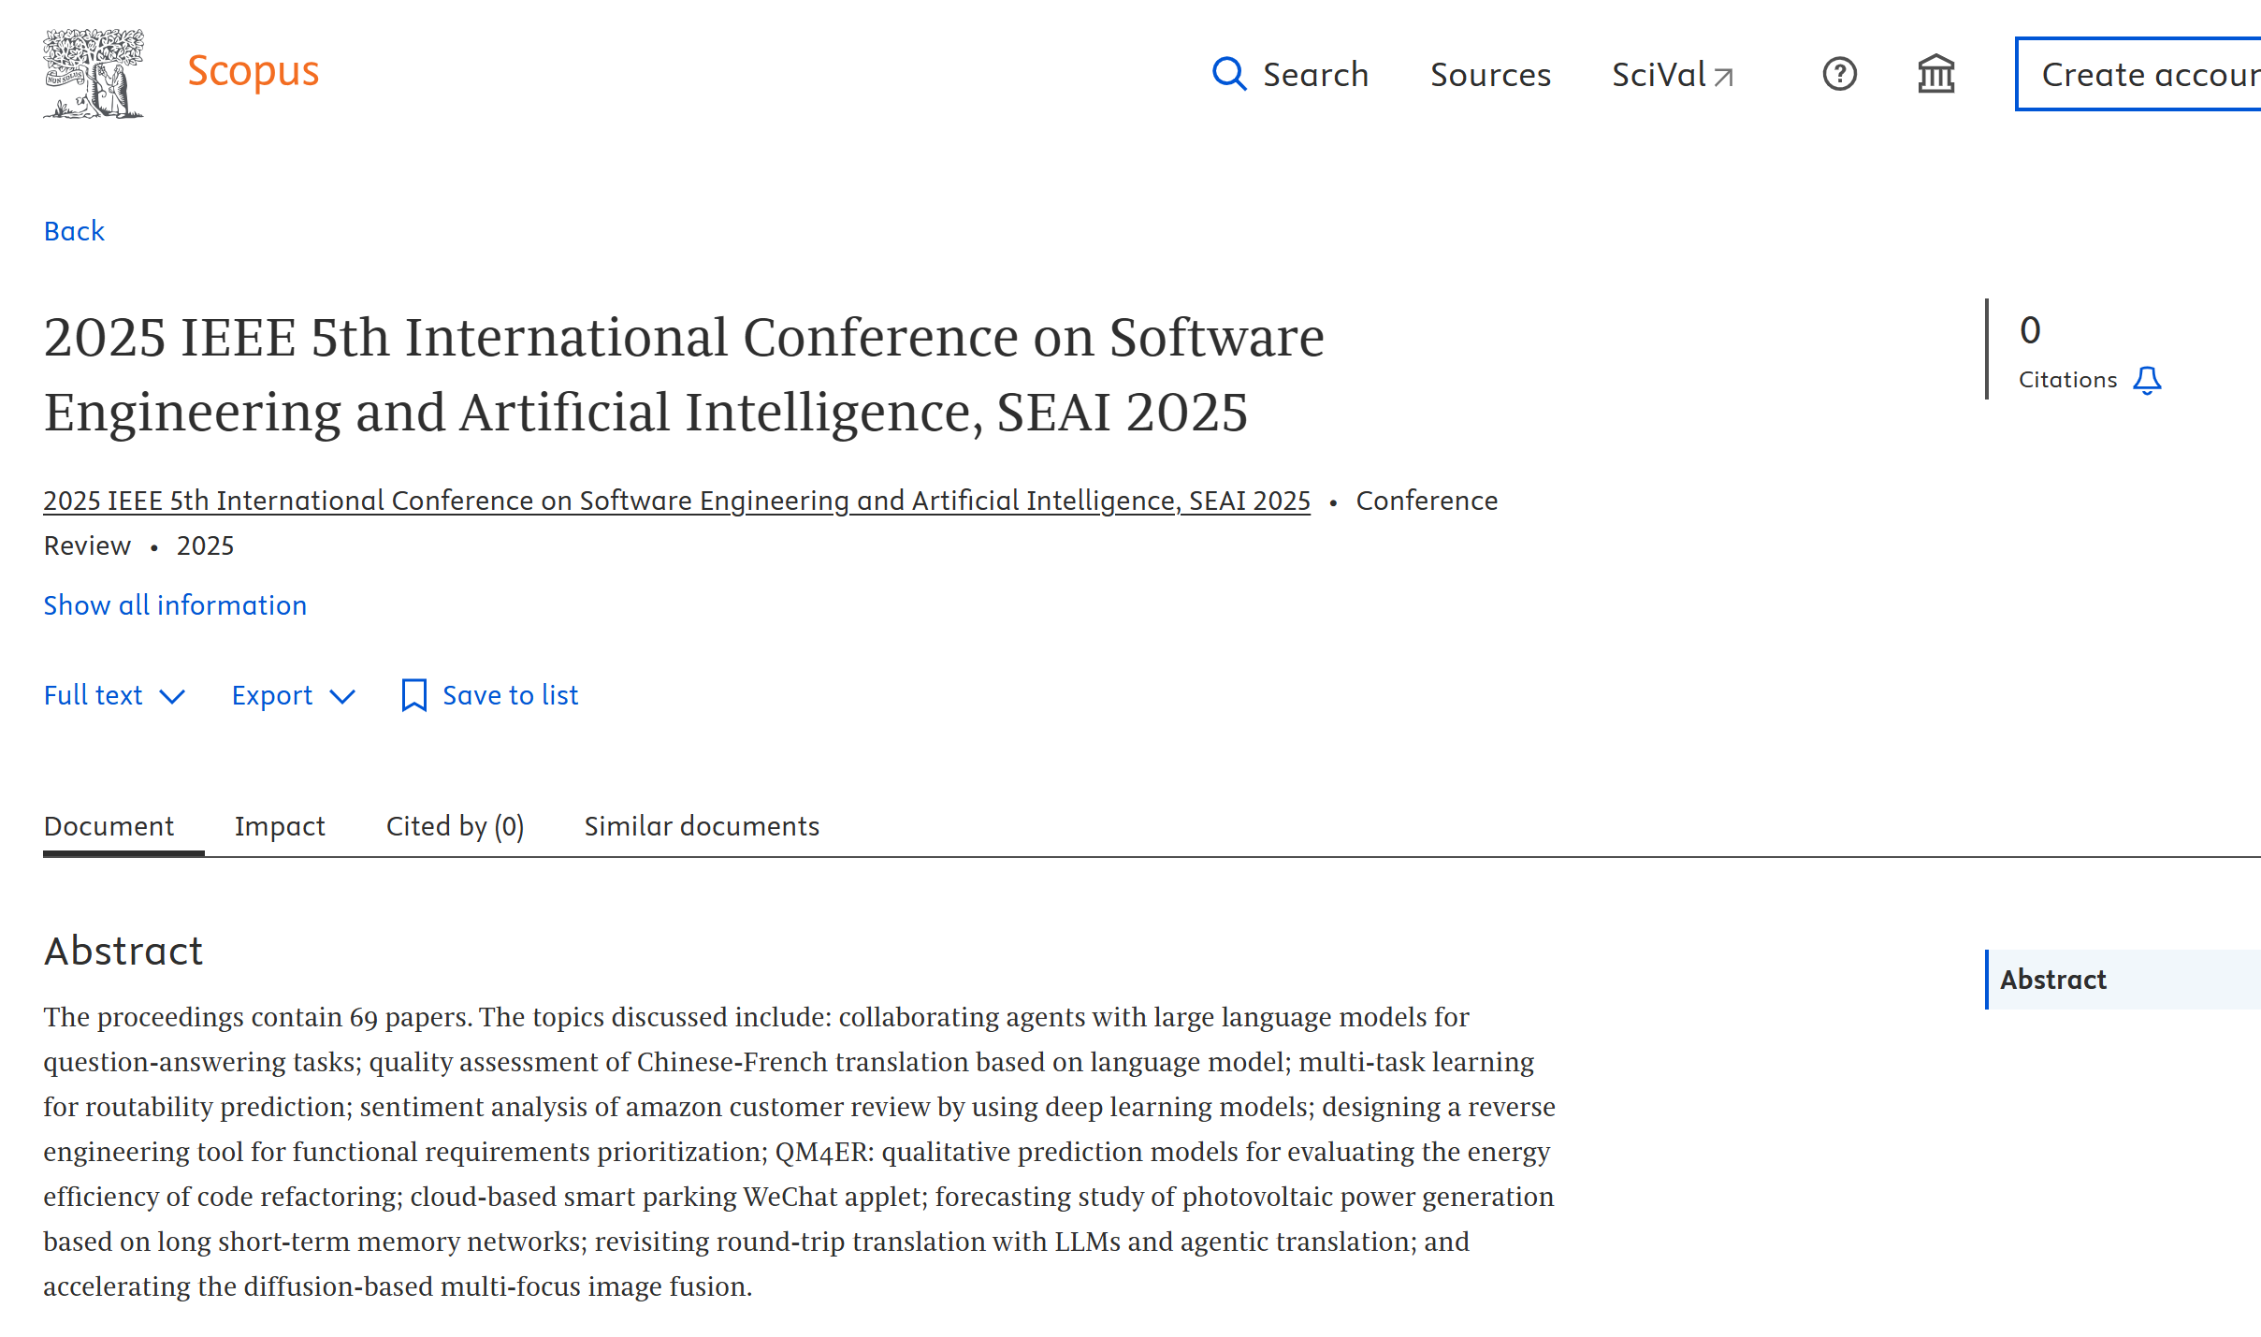The width and height of the screenshot is (2261, 1337).
Task: Select the Similar documents tab
Action: (702, 826)
